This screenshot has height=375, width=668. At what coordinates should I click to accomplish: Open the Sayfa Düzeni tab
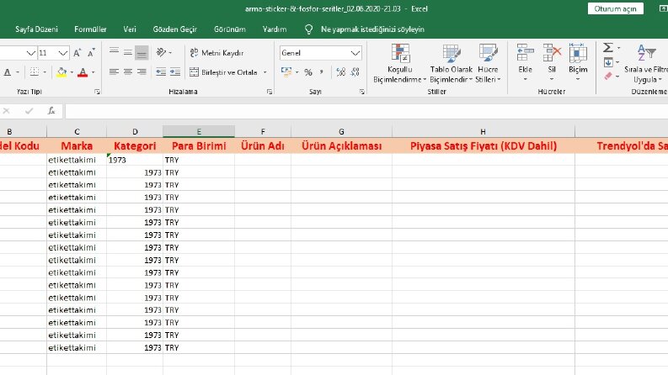click(36, 29)
